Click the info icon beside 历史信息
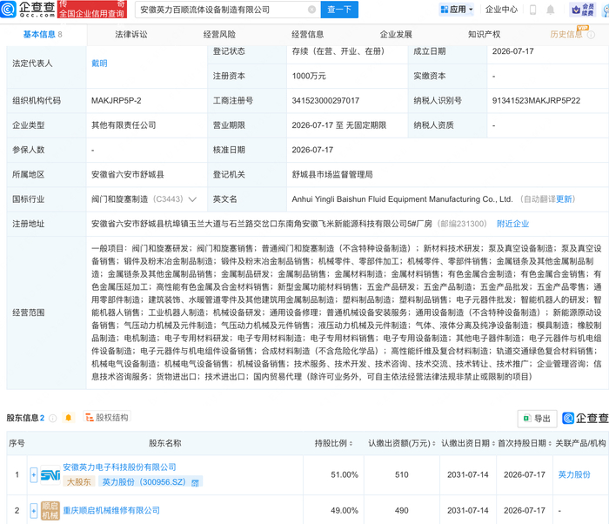The height and width of the screenshot is (524, 609). [591, 35]
